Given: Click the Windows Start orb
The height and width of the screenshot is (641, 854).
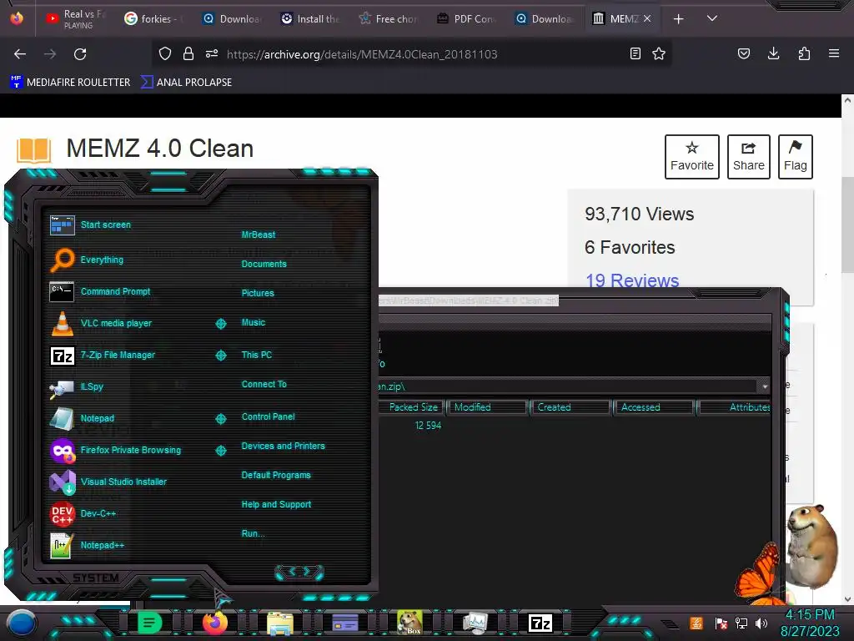Looking at the screenshot, I should pyautogui.click(x=21, y=623).
